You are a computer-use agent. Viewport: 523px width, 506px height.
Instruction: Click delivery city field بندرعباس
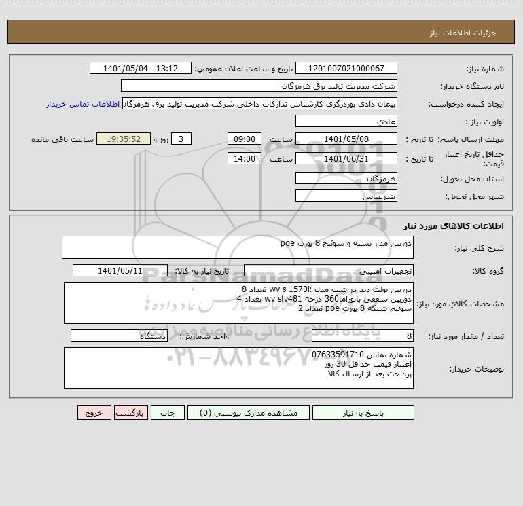(346, 196)
